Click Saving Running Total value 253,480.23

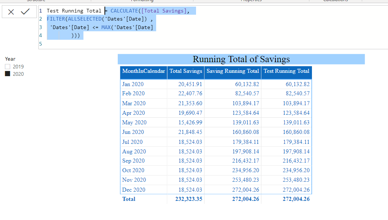point(245,180)
